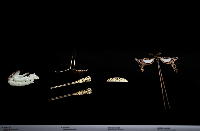The height and width of the screenshot is (131, 200).
Task: Select the white jade apsaras carving
Action: [x=23, y=78]
